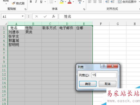The height and width of the screenshot is (105, 140).
Task: Cancel column width dialog with 取消
Action: [x=108, y=84]
